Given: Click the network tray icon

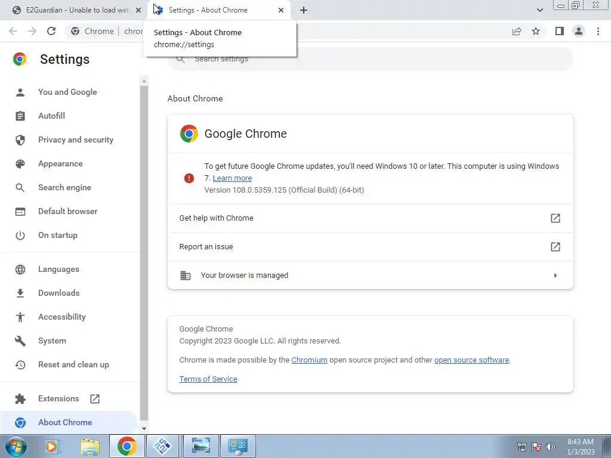Looking at the screenshot, I should (521, 447).
